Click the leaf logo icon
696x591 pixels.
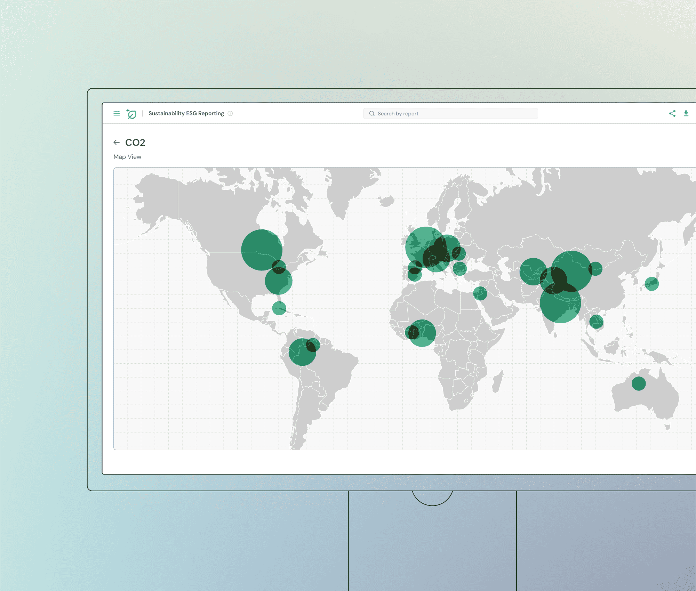(131, 114)
